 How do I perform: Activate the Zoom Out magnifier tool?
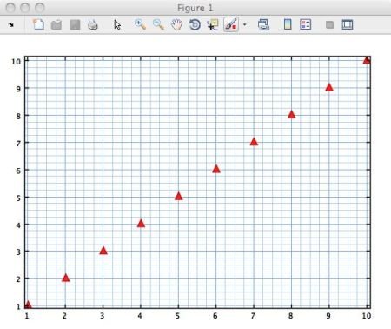(158, 24)
